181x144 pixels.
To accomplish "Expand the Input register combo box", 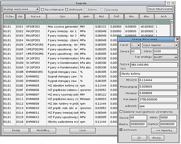I will coord(176,45).
